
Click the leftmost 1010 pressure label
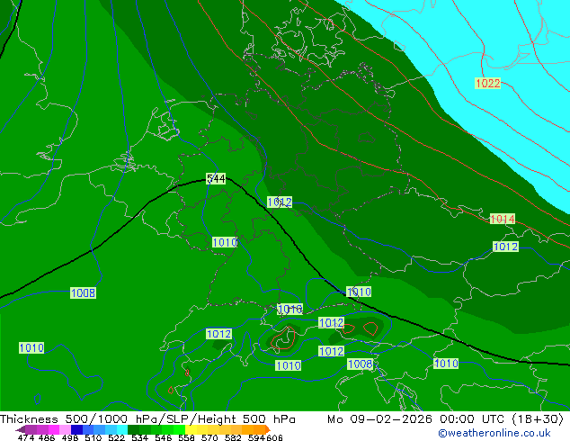pyautogui.click(x=31, y=348)
